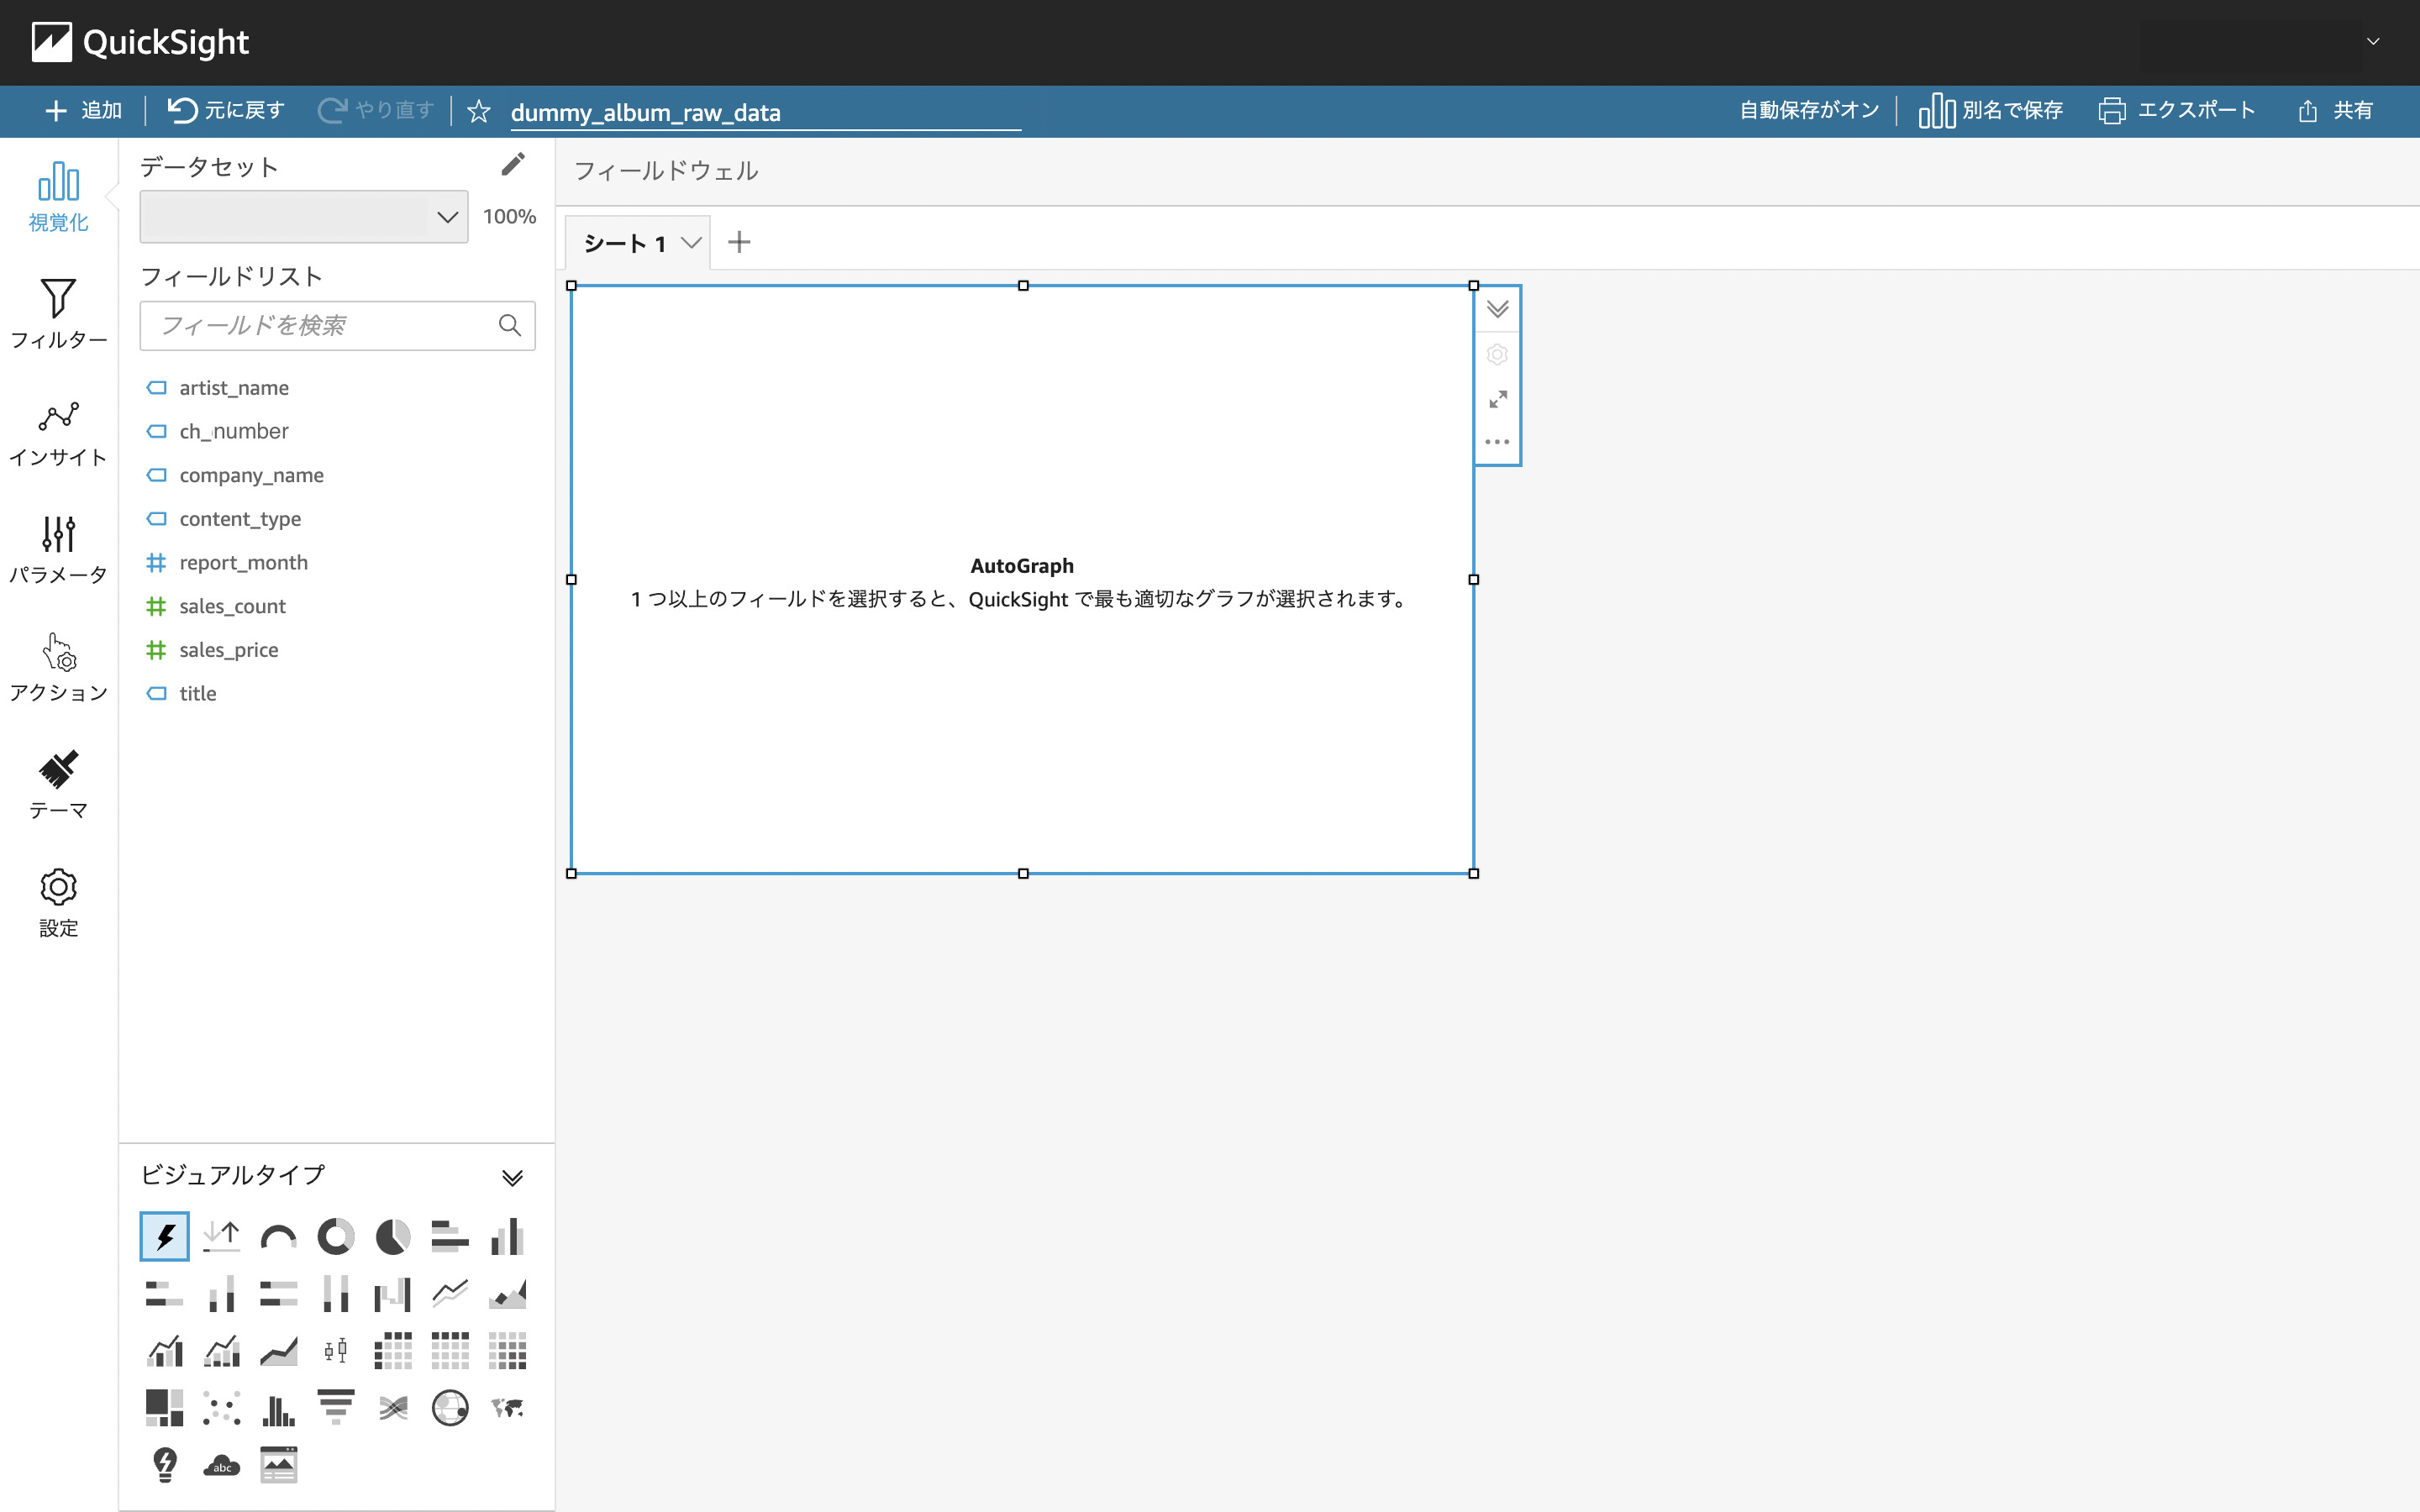2420x1512 pixels.
Task: Click the field search box
Action: tap(325, 326)
